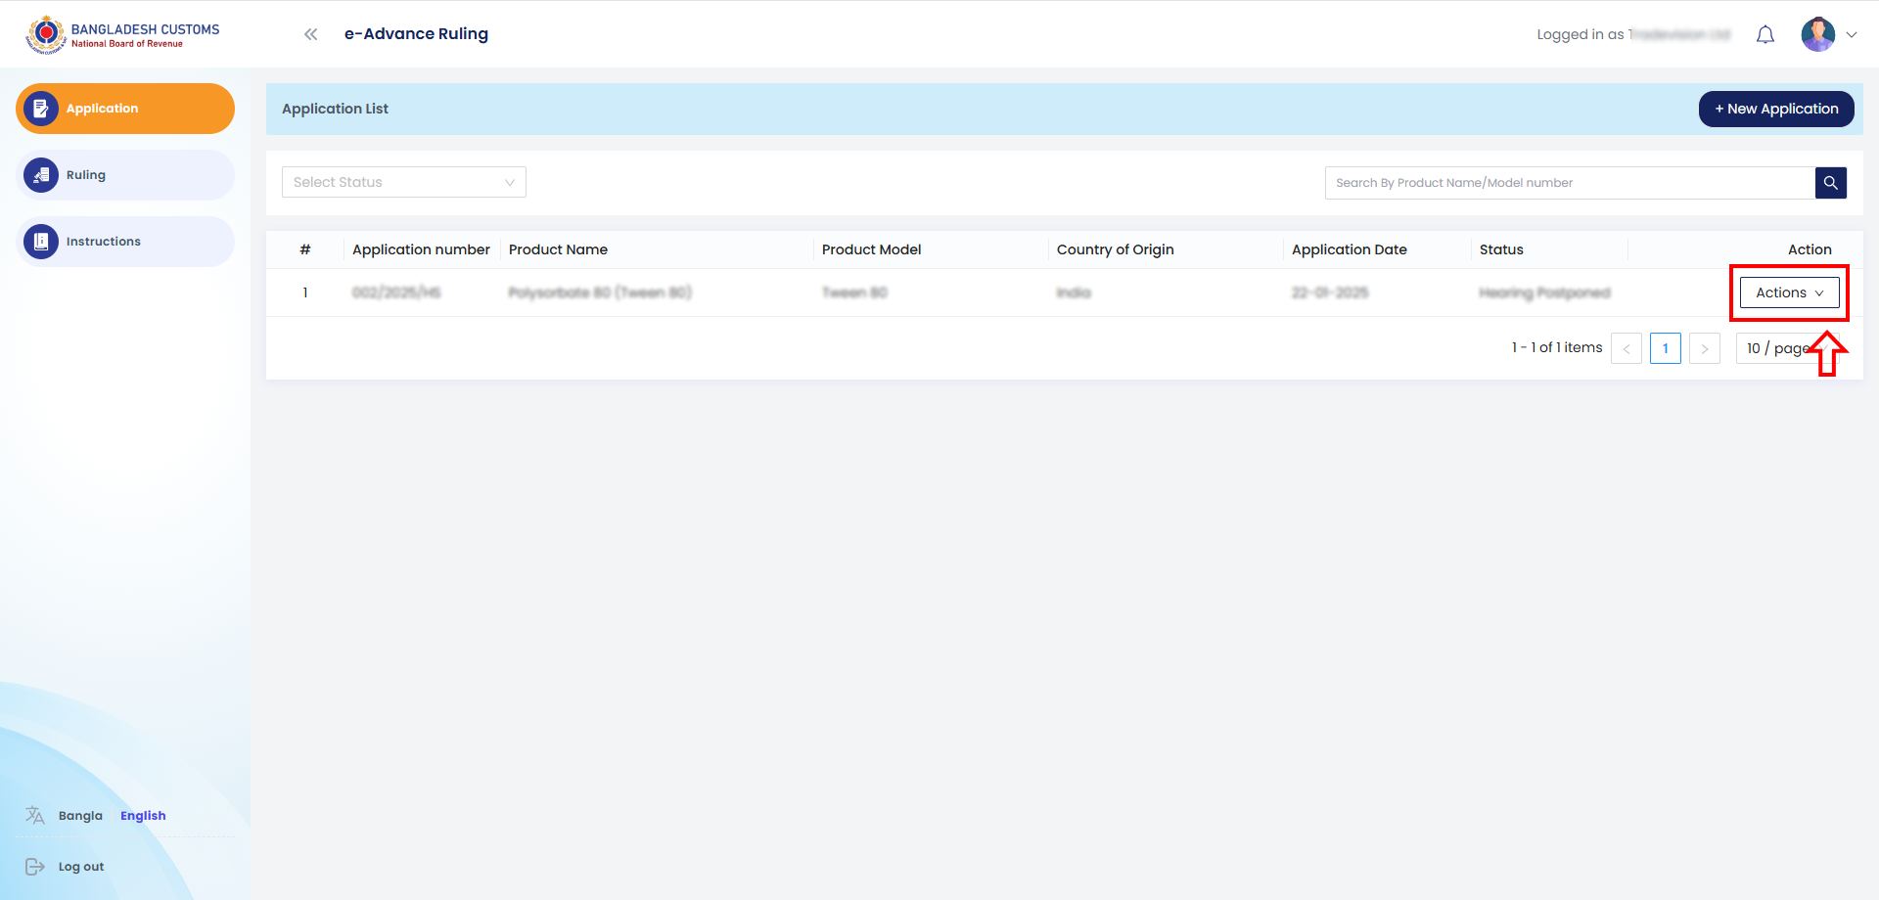
Task: Click the Application List heading
Action: [x=335, y=109]
